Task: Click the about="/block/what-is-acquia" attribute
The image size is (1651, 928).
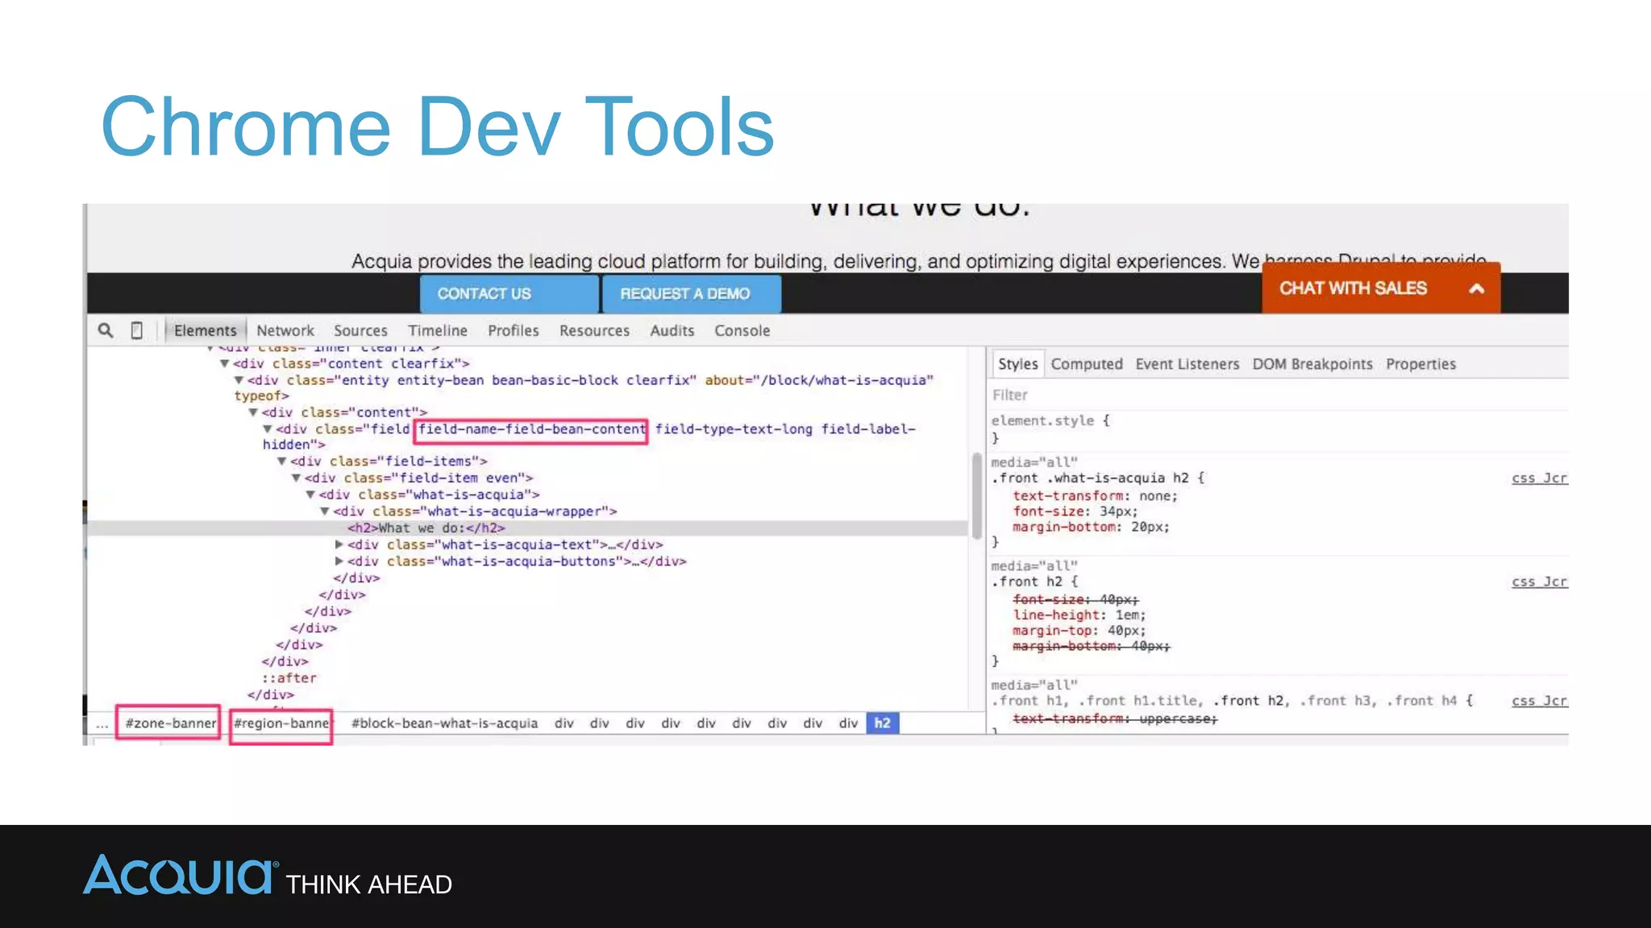Action: [x=819, y=380]
